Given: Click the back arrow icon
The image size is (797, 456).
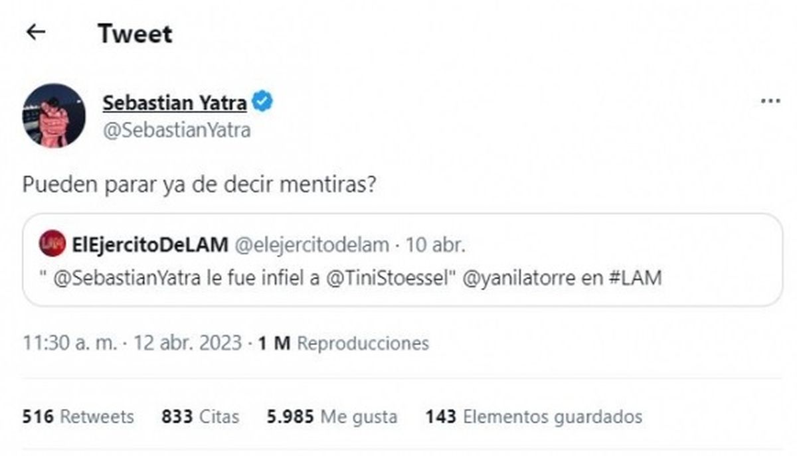Looking at the screenshot, I should point(36,33).
